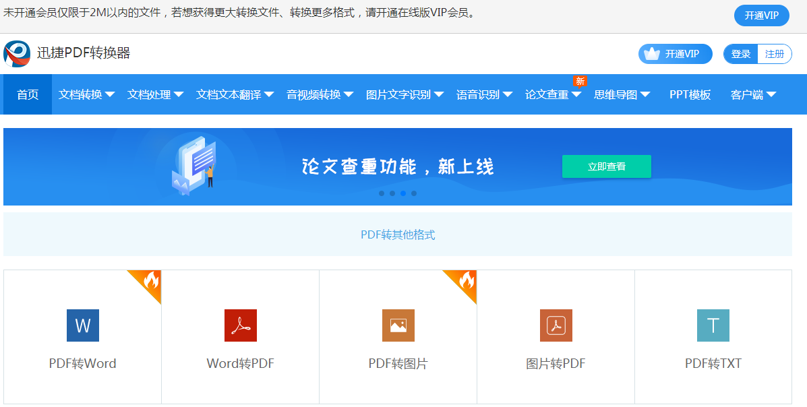Click the PDF转其他格式 link

click(397, 234)
